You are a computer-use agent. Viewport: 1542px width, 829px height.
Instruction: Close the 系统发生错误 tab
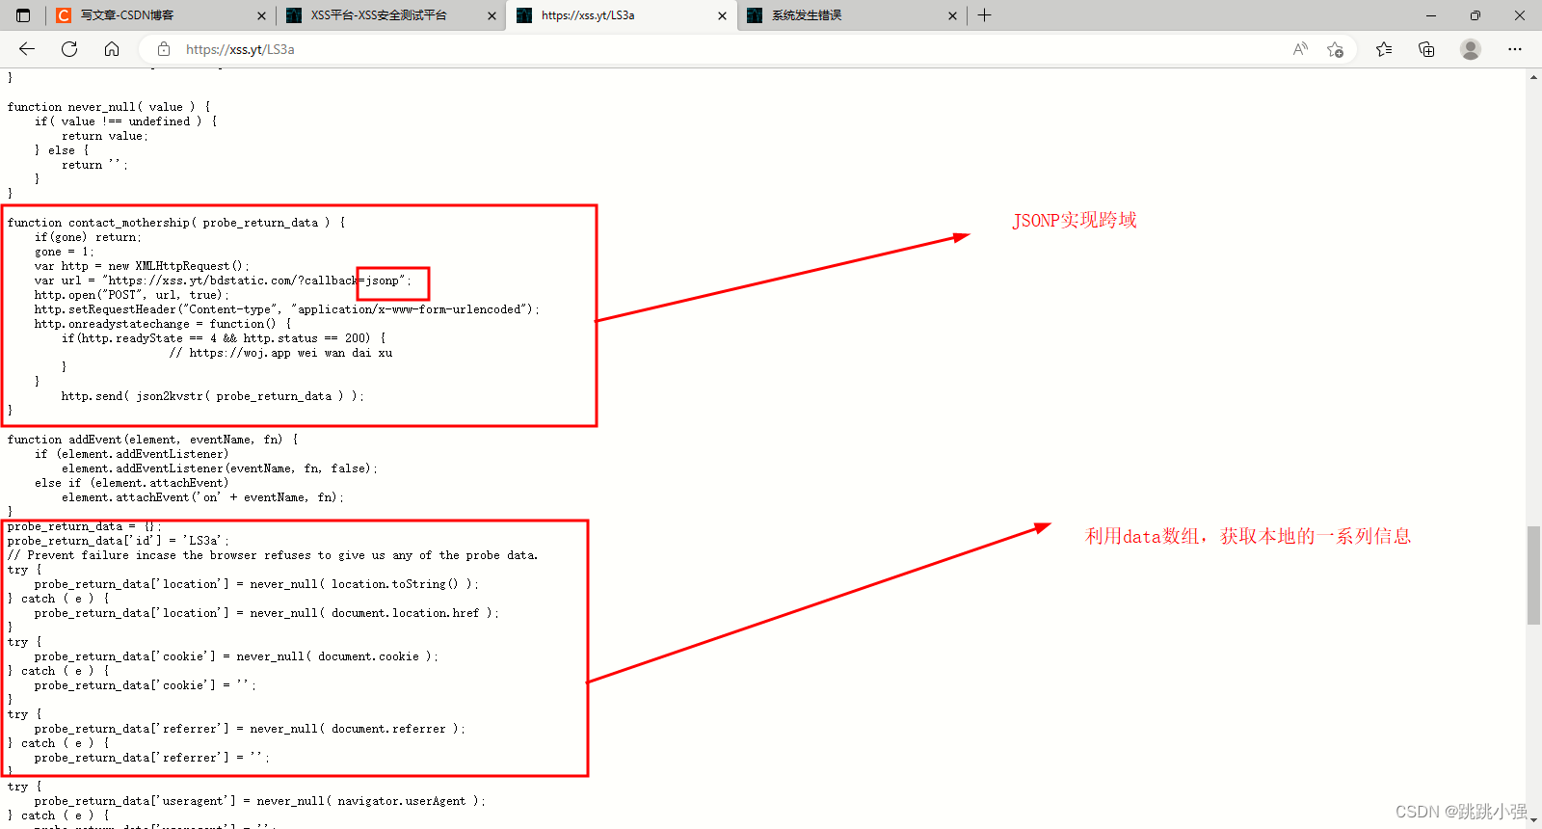tap(952, 15)
